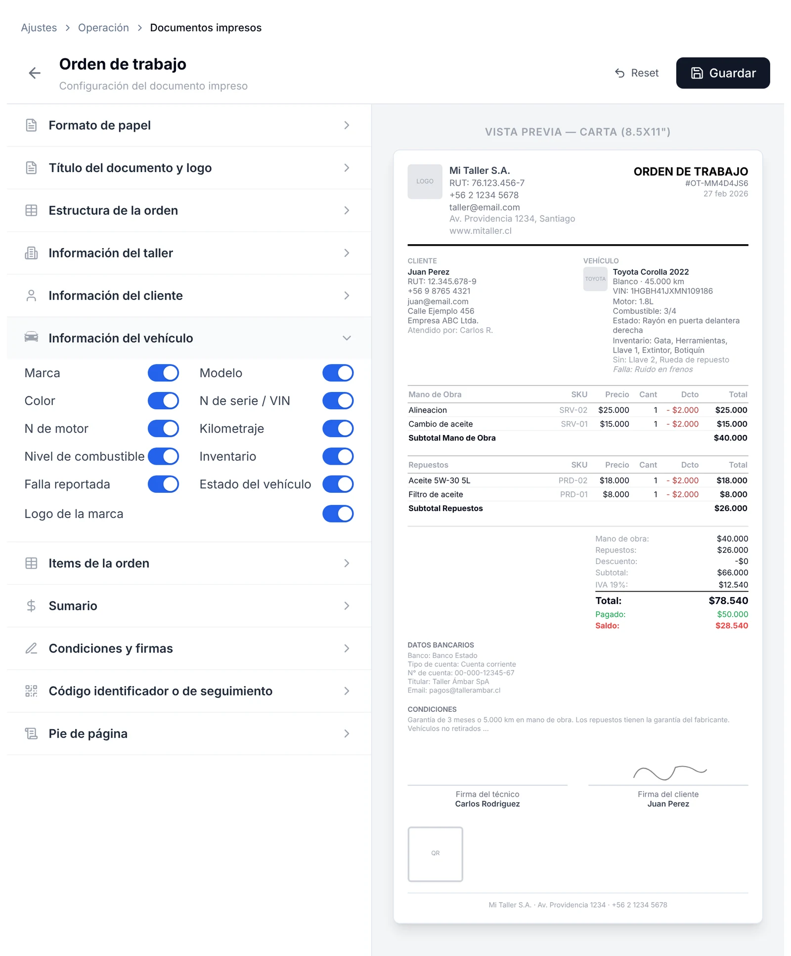Click the TOYOTA brand logo in preview
The height and width of the screenshot is (956, 791).
point(595,279)
